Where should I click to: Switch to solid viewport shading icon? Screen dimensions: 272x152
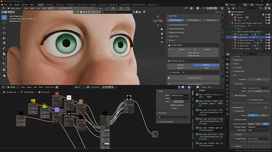(x=210, y=8)
